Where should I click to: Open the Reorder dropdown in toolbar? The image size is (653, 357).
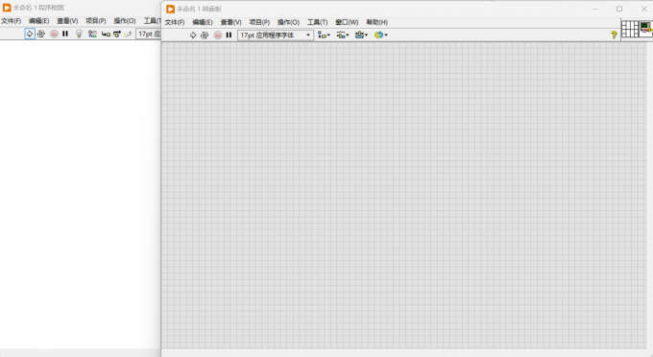[x=380, y=36]
